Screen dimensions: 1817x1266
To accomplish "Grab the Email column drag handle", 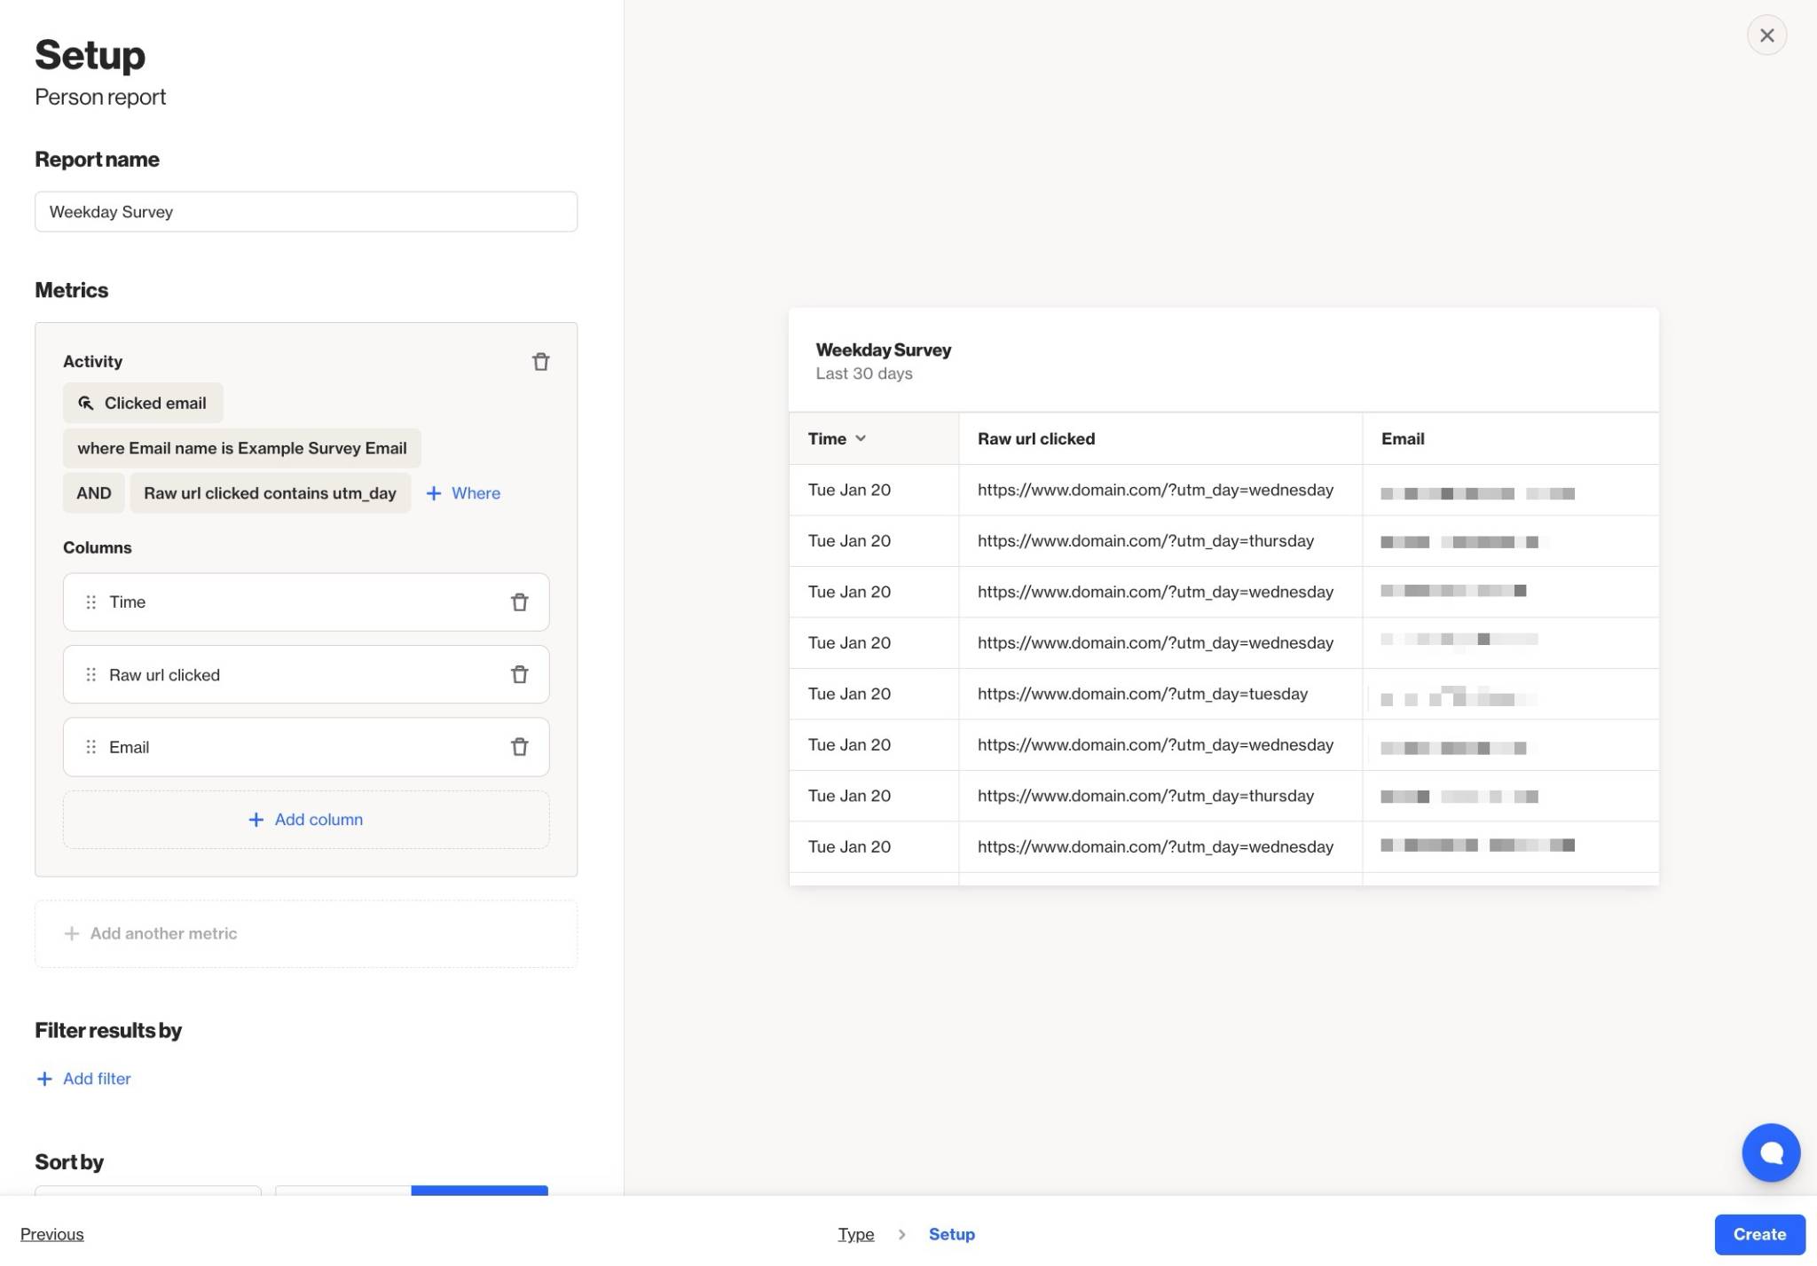I will 90,747.
